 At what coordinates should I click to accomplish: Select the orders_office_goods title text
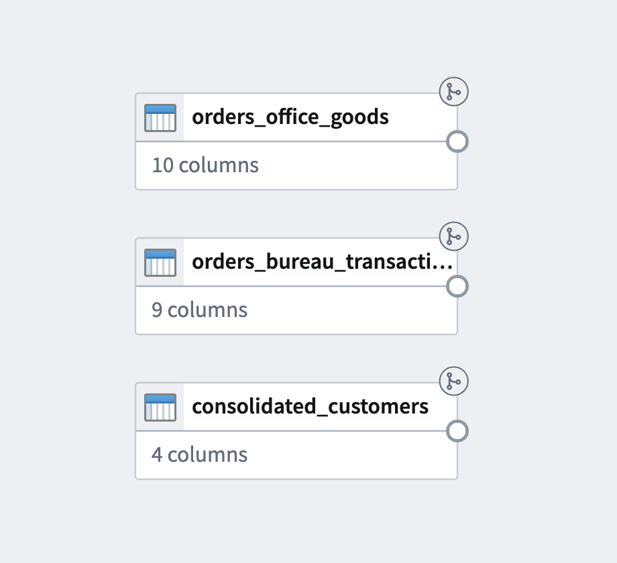tap(290, 117)
